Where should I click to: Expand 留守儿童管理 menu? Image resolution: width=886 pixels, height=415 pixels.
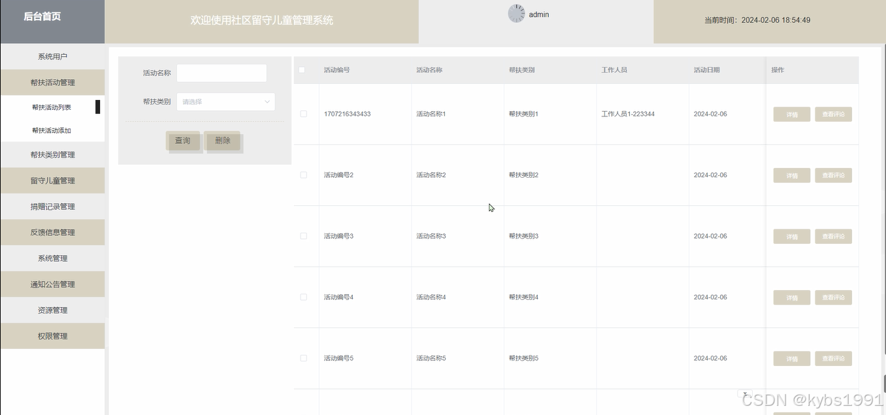click(52, 180)
